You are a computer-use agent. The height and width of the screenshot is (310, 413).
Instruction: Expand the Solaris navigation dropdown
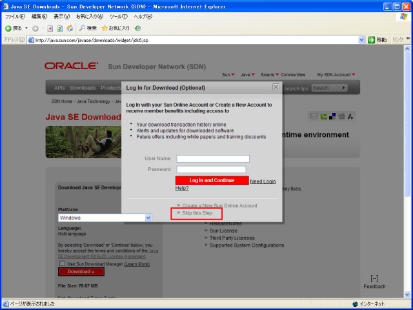coord(277,75)
